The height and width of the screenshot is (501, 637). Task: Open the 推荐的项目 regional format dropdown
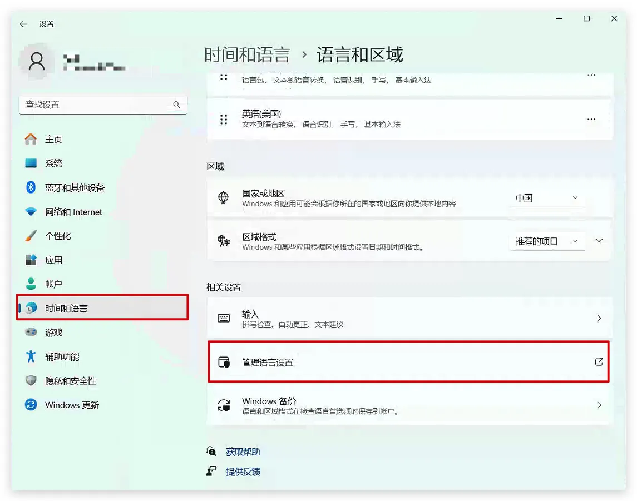[547, 241]
